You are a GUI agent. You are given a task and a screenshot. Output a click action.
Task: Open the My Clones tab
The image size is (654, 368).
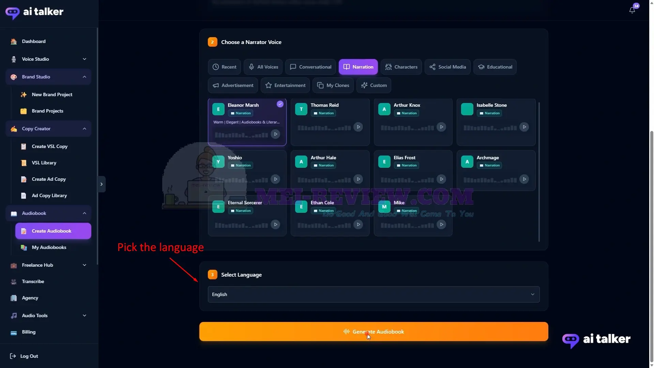(x=333, y=85)
